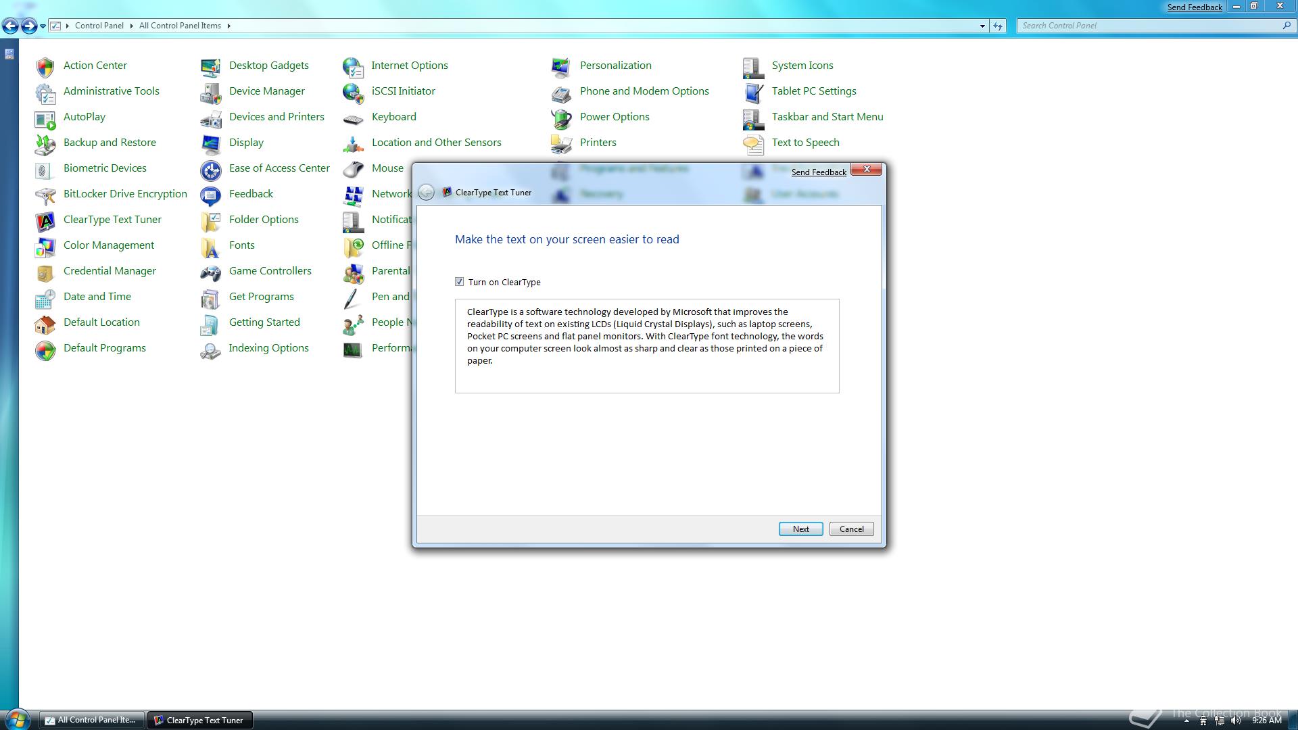Screen dimensions: 1298x730
Task: Open the Display icon
Action: click(211, 143)
